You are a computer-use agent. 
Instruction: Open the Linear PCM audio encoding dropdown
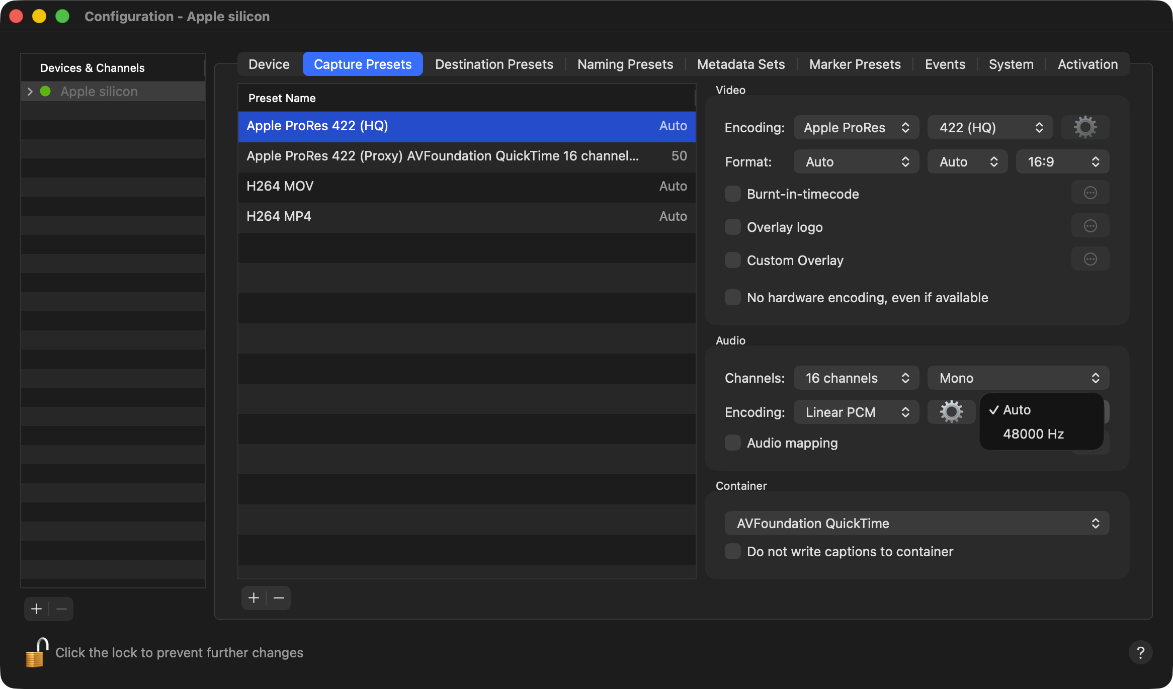pos(856,412)
